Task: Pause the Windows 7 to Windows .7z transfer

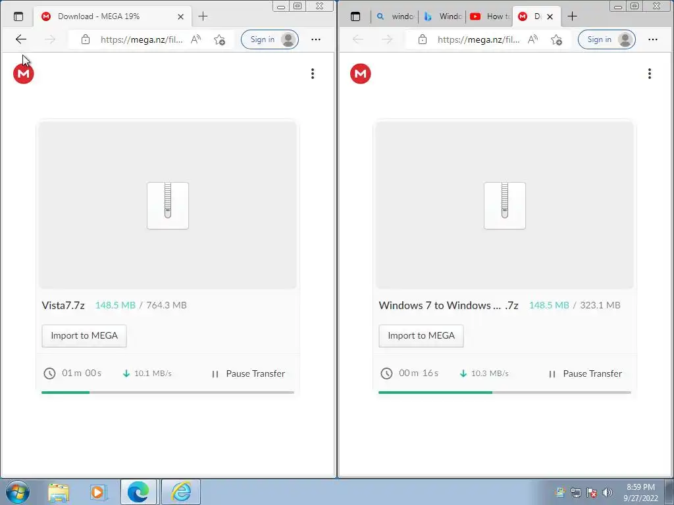Action: pos(585,373)
